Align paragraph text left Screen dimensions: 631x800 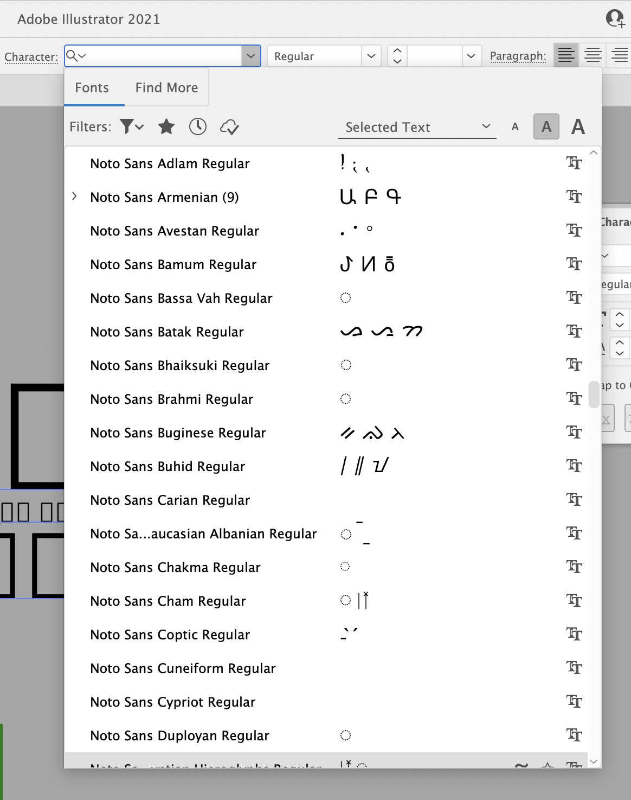[566, 55]
